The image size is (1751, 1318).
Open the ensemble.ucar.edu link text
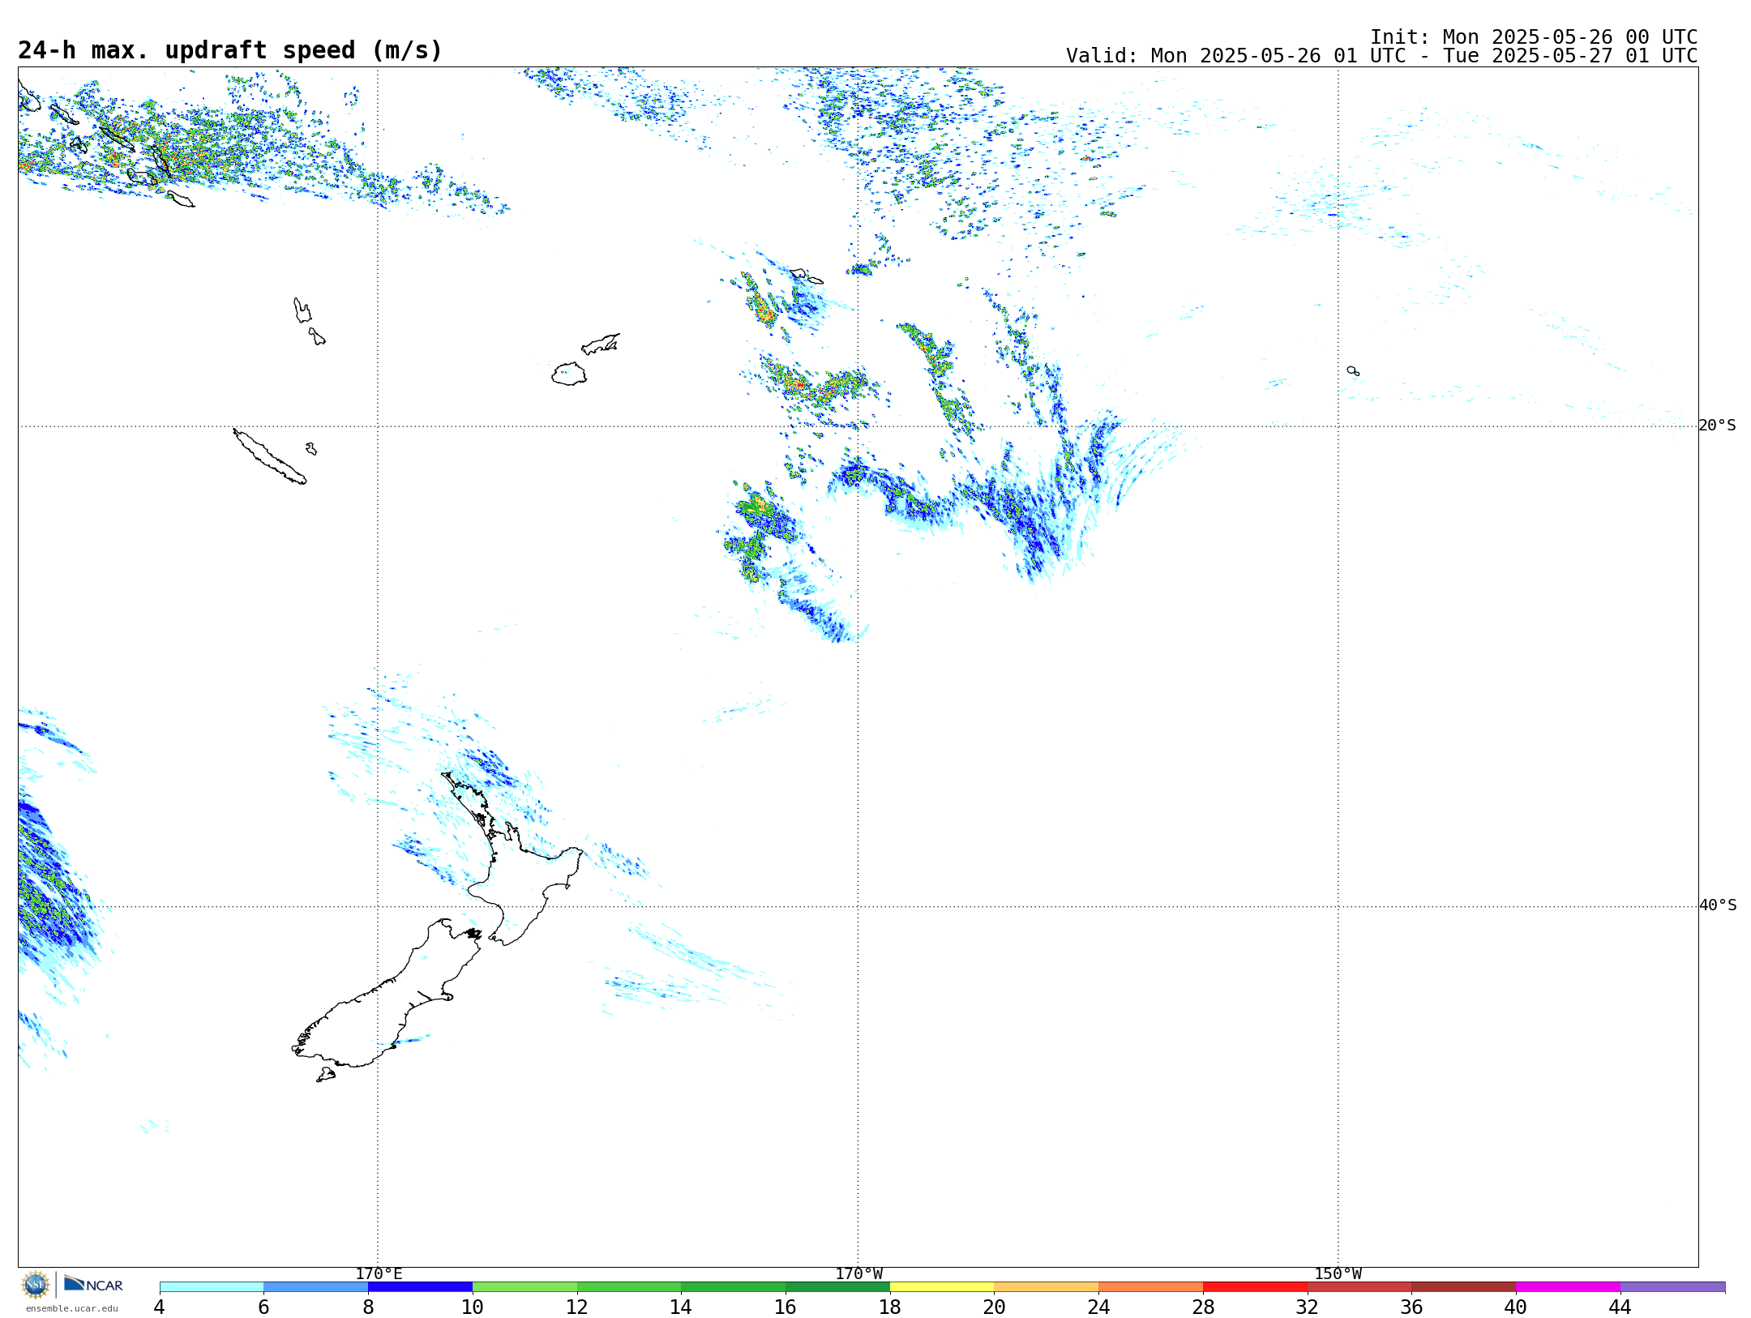72,1308
